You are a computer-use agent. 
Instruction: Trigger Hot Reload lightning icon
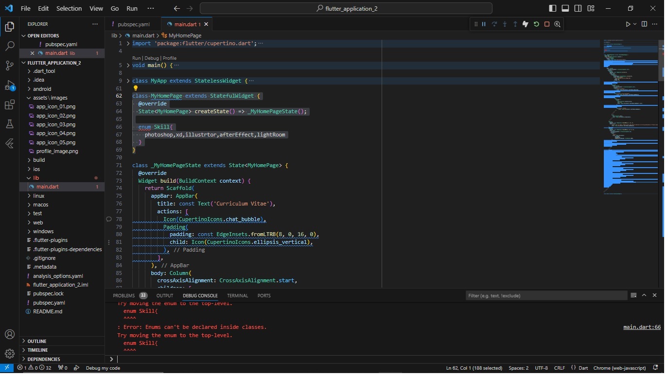tap(526, 24)
